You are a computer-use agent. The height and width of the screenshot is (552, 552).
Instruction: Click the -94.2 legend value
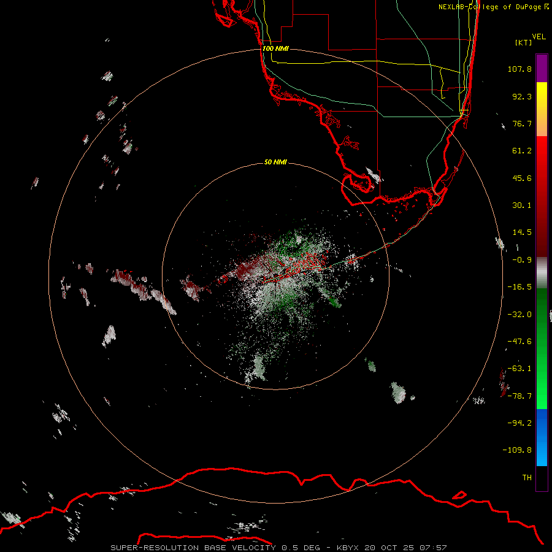click(x=519, y=423)
